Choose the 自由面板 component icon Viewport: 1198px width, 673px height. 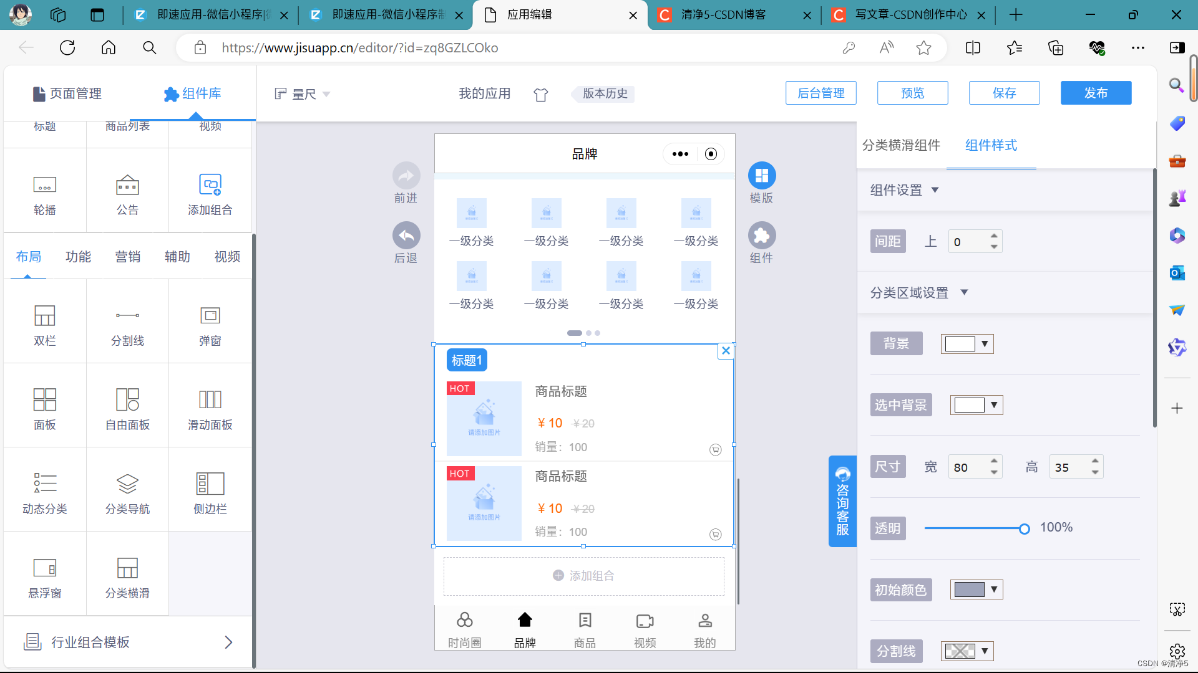(x=127, y=399)
